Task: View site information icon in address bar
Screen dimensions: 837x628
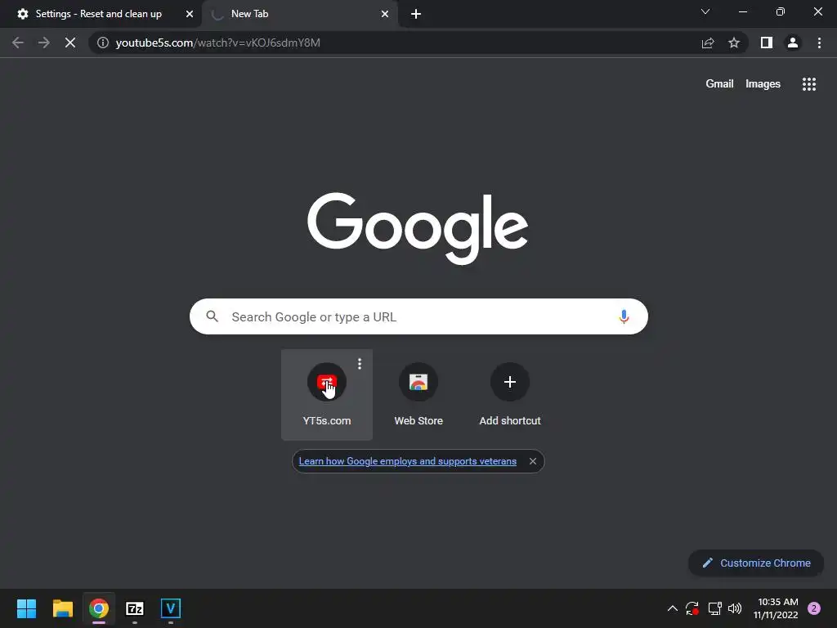Action: pyautogui.click(x=102, y=43)
